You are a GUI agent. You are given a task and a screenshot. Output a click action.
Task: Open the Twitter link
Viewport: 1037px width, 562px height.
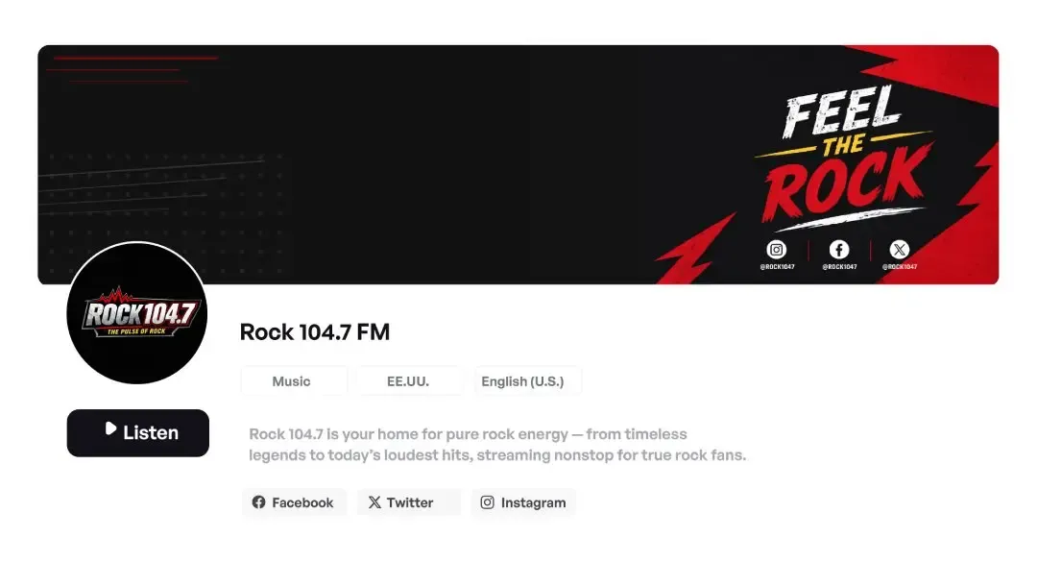(409, 502)
